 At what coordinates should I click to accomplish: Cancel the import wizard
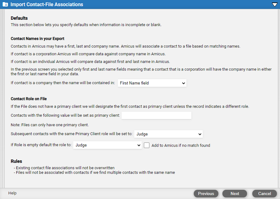coord(265,194)
